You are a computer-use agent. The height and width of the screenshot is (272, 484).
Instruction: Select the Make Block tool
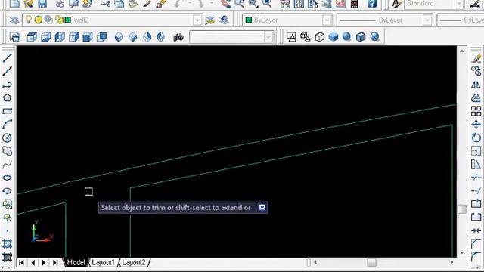7,218
